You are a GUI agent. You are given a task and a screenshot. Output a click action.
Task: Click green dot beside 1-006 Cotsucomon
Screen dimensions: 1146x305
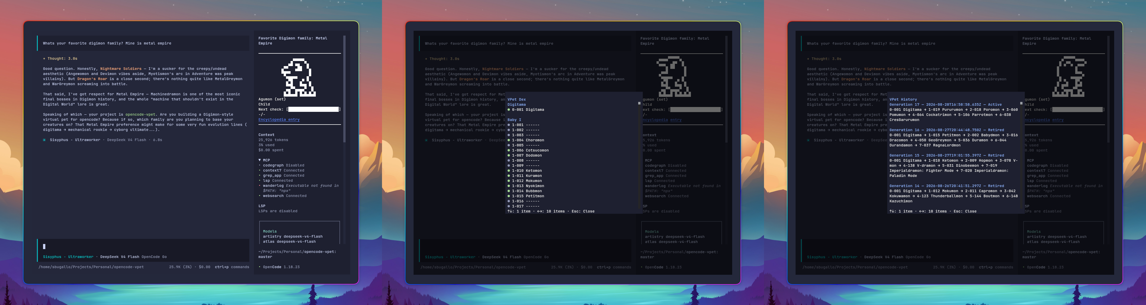coord(509,150)
